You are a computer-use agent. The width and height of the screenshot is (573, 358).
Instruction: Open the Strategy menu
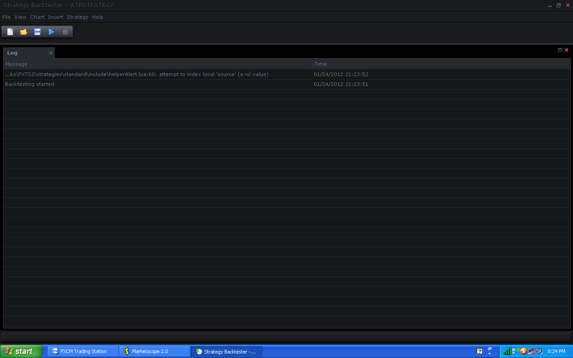pos(77,17)
